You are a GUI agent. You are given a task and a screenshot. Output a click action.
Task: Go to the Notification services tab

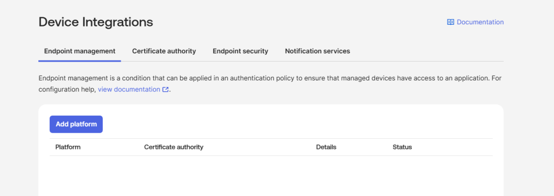click(317, 51)
